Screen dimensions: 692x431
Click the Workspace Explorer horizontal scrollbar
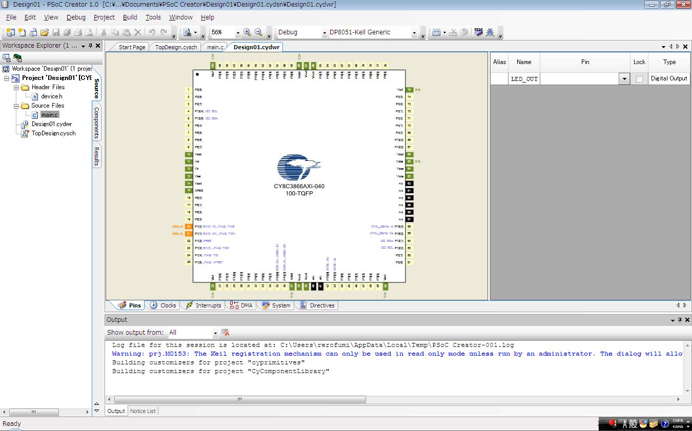34,412
